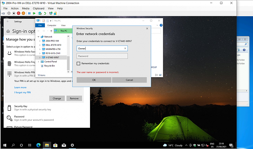Clear the user name field with the X
The height and width of the screenshot is (149, 253).
click(125, 49)
